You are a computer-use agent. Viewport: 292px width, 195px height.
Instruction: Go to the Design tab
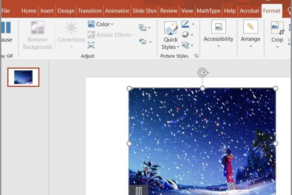coord(66,11)
